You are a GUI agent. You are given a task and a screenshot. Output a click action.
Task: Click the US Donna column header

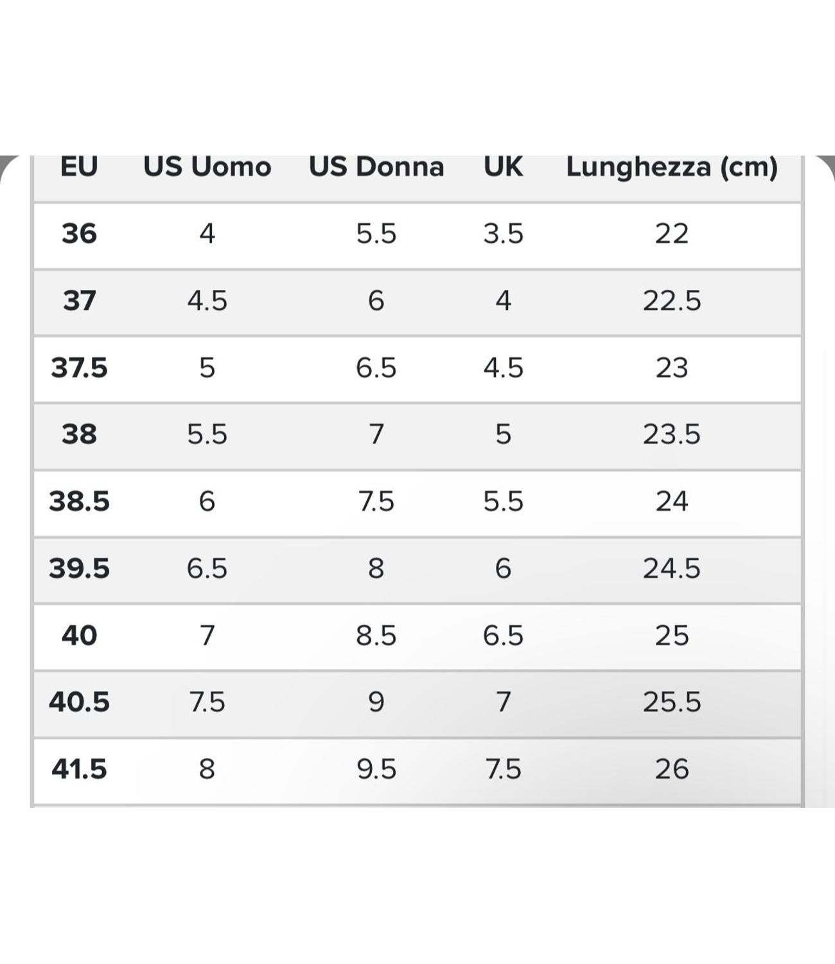[376, 167]
